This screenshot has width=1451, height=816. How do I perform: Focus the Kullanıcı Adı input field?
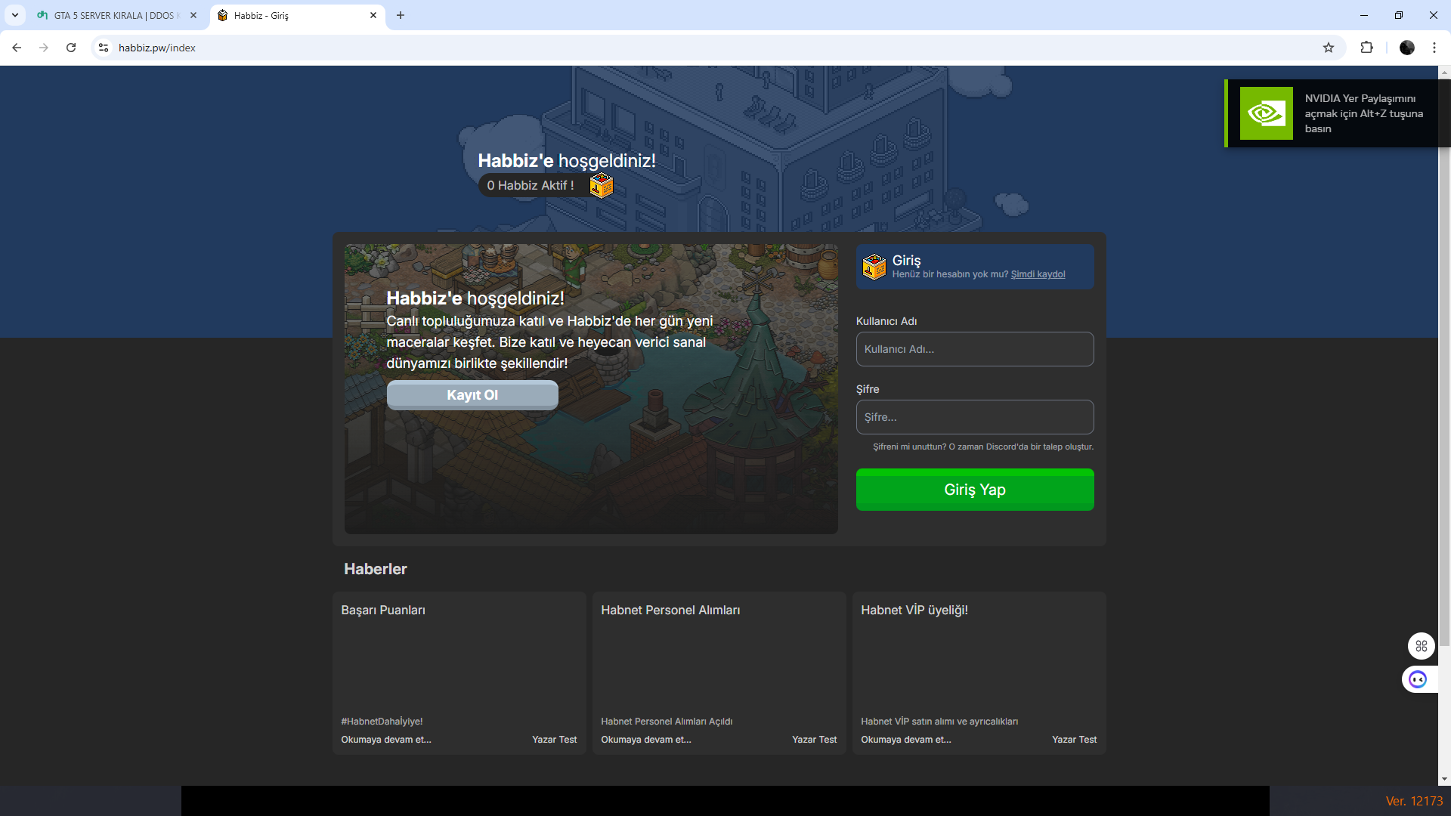(x=975, y=349)
